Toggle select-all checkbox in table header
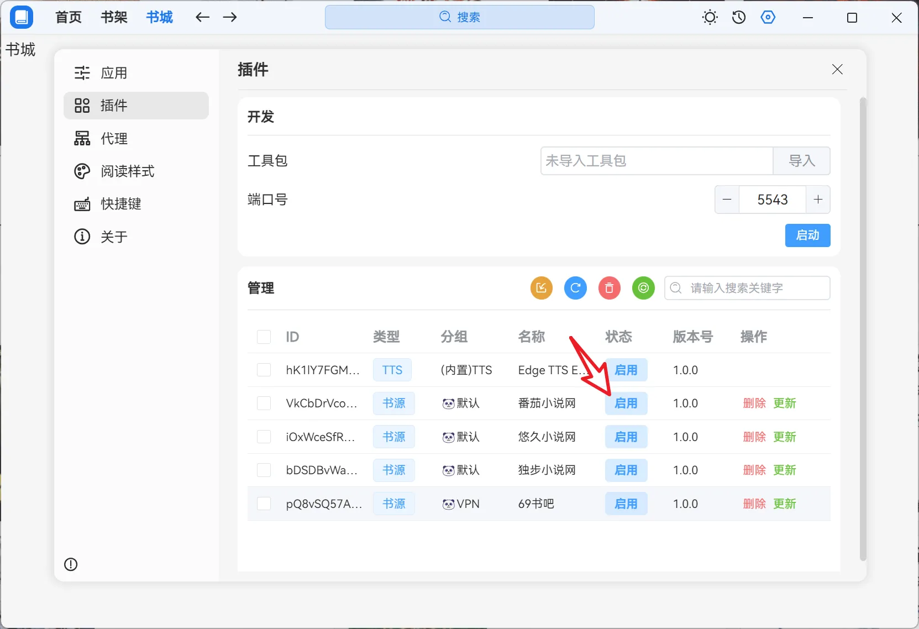919x629 pixels. 264,337
